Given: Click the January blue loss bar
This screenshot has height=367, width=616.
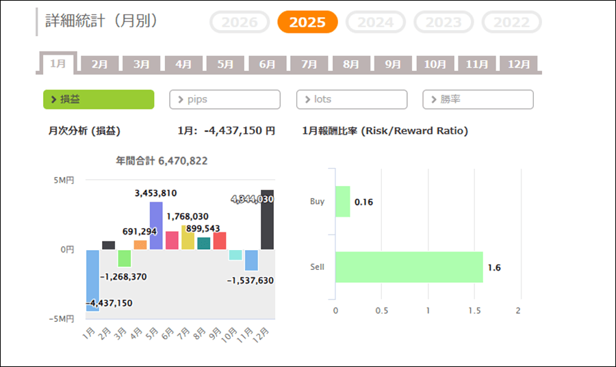Looking at the screenshot, I should [x=92, y=280].
